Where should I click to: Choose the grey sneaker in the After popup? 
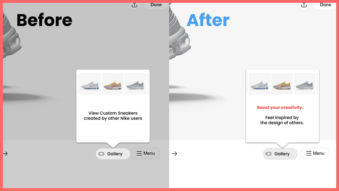pyautogui.click(x=304, y=84)
